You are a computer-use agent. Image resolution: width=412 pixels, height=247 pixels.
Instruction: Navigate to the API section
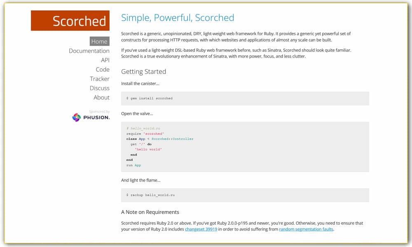click(x=105, y=60)
